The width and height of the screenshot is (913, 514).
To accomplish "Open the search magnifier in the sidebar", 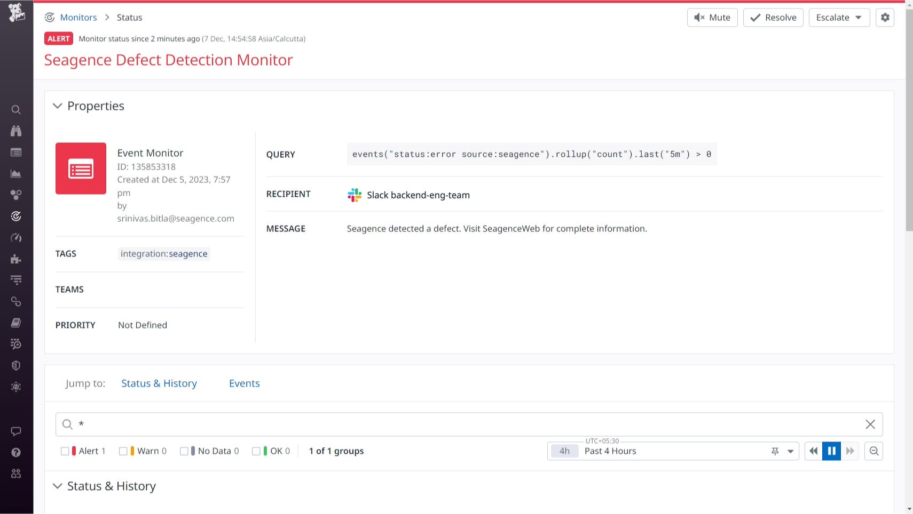I will pyautogui.click(x=16, y=109).
